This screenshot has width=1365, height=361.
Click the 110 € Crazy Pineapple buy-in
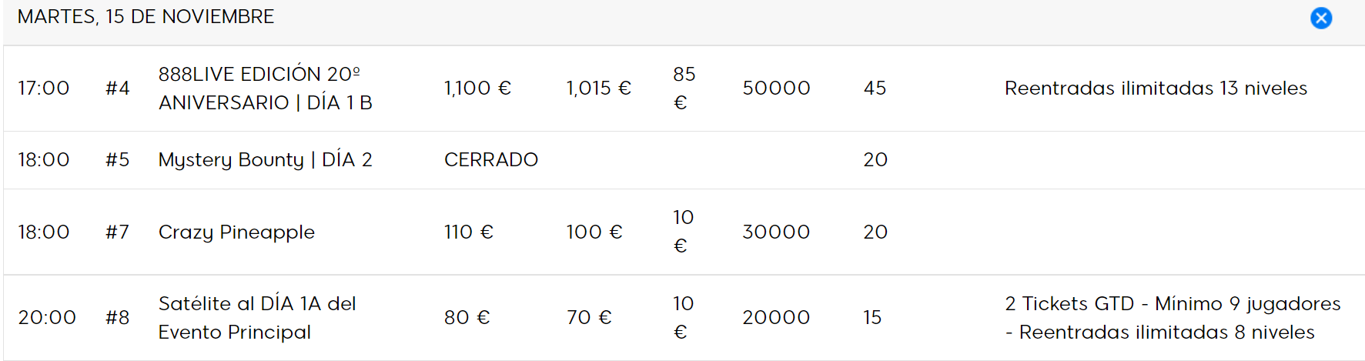click(468, 232)
